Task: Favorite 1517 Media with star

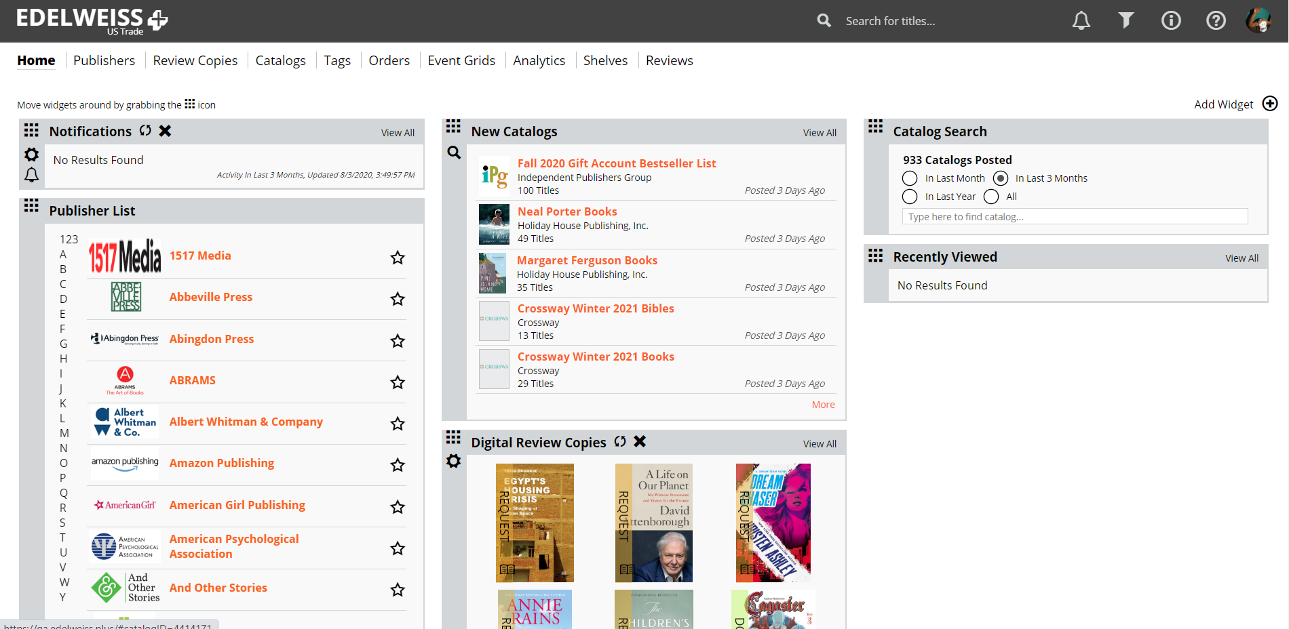Action: click(x=398, y=258)
